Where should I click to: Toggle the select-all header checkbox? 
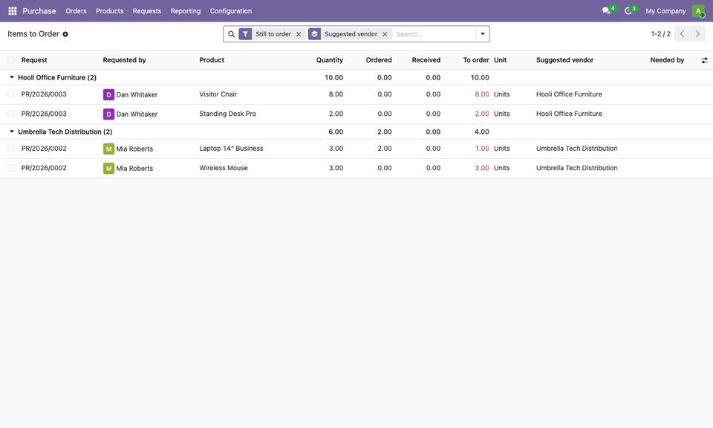[11, 60]
